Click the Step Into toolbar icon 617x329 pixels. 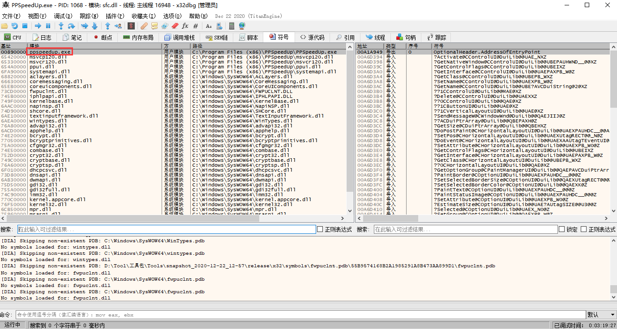pos(61,26)
